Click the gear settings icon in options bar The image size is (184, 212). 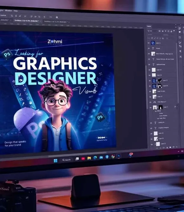point(57,17)
